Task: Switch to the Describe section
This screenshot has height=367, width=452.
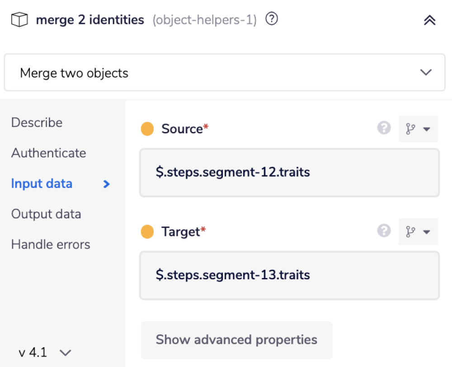Action: [36, 122]
